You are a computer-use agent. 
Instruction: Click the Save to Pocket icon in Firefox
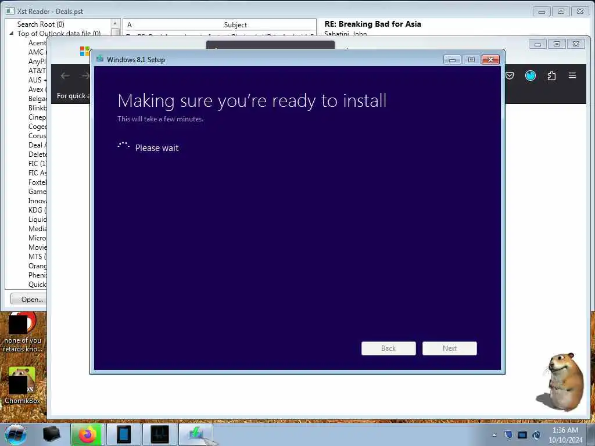(510, 75)
